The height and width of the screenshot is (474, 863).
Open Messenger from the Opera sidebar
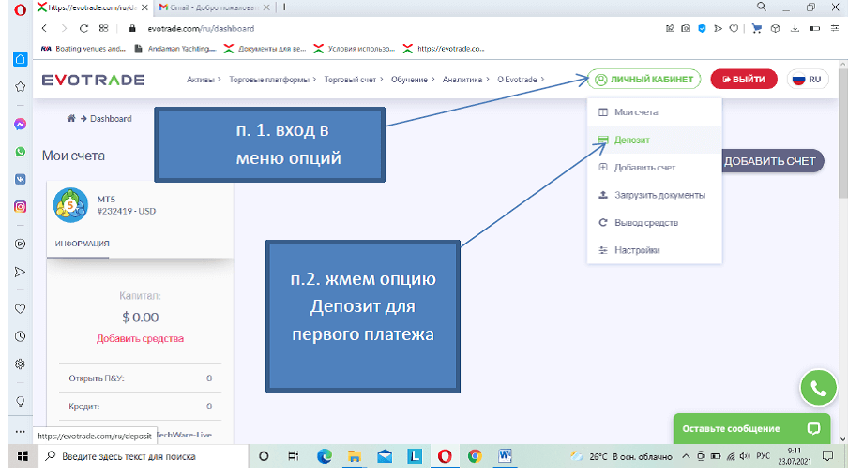20,124
